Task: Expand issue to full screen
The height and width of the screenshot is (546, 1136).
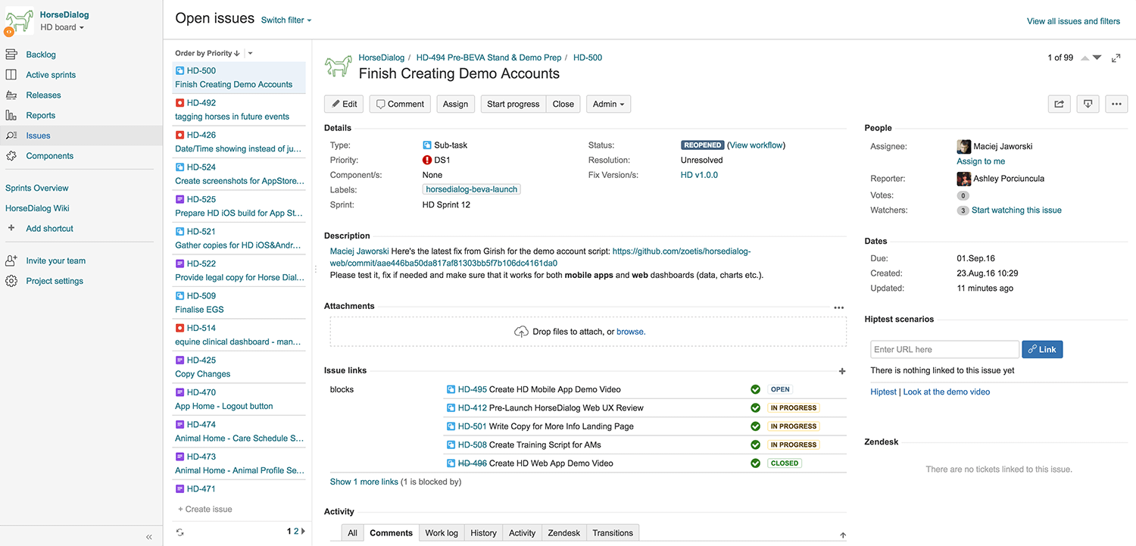Action: click(x=1116, y=58)
